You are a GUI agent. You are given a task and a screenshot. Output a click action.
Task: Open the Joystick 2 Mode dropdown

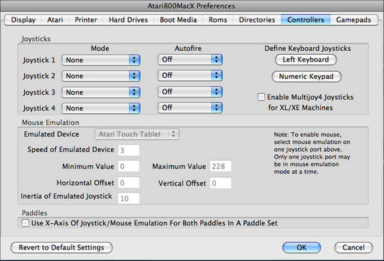point(101,76)
